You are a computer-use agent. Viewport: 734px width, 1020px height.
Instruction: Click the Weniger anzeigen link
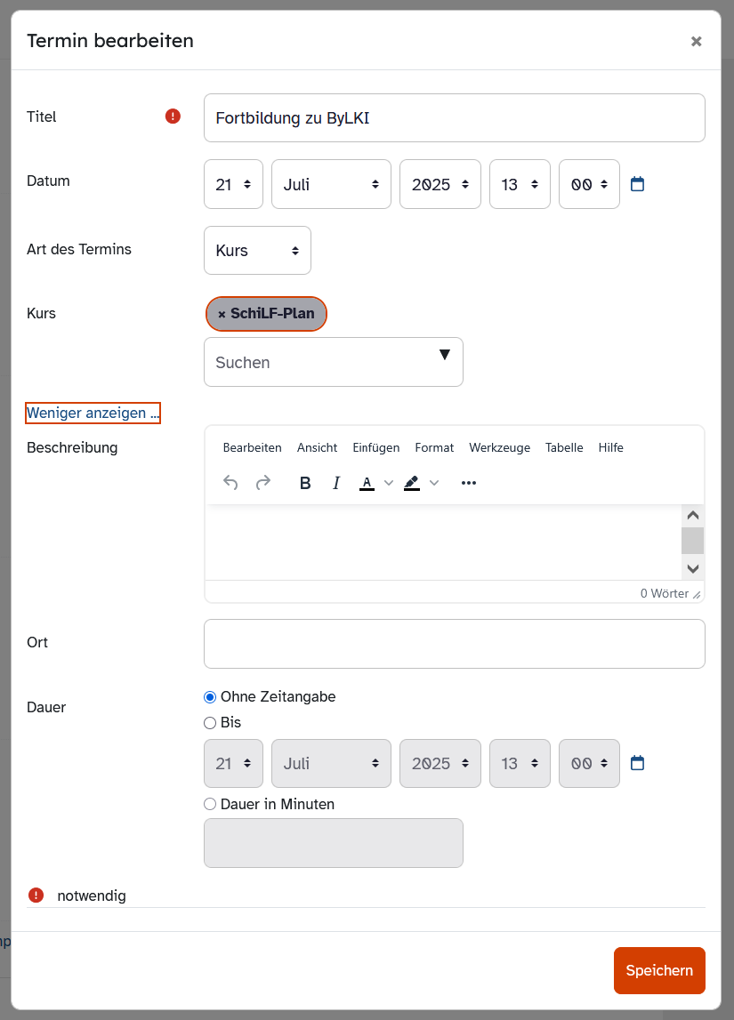(x=93, y=413)
